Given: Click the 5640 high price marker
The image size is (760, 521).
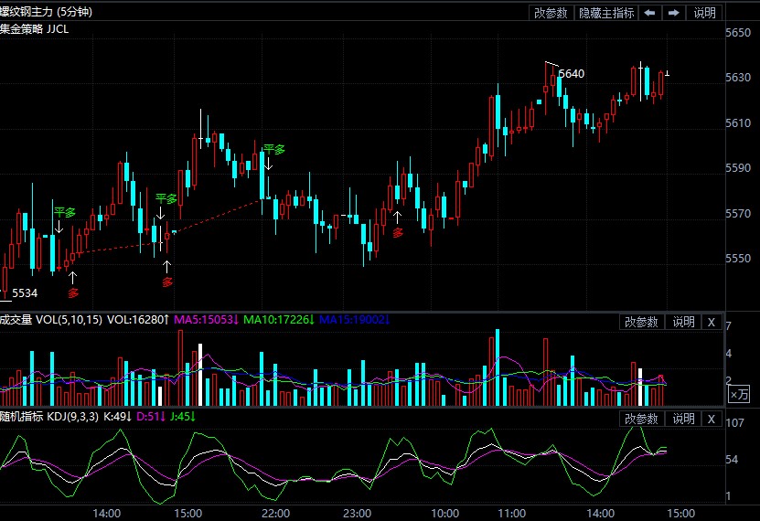Looking at the screenshot, I should click(571, 73).
